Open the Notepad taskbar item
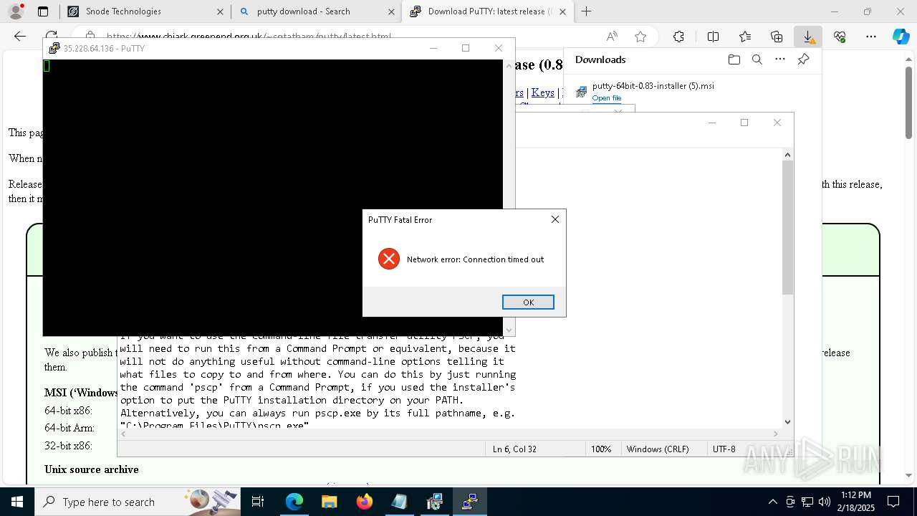917x516 pixels. 399,502
